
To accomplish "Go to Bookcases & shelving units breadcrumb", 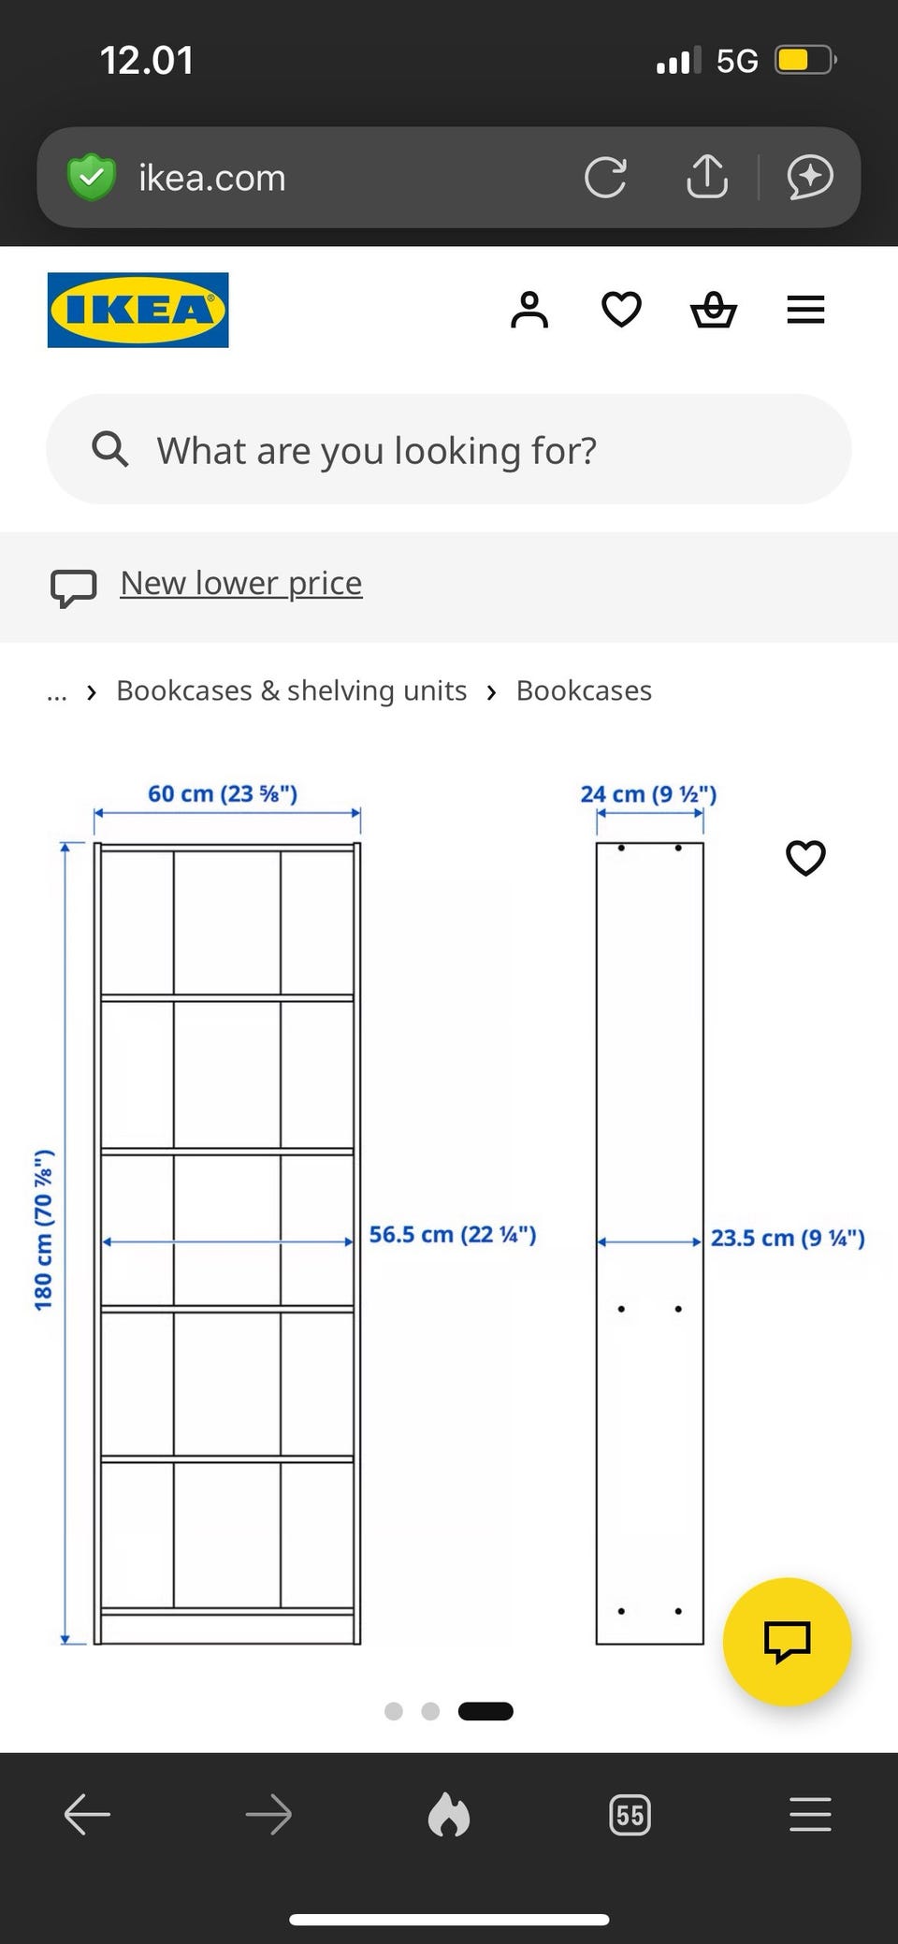I will [x=291, y=690].
